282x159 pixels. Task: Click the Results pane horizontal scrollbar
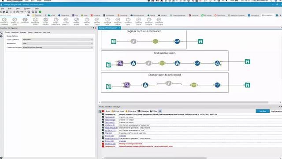click(x=156, y=158)
